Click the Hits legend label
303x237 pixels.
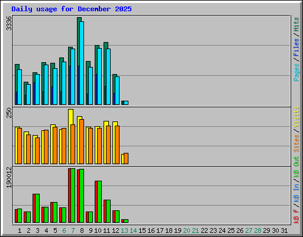(x=296, y=24)
